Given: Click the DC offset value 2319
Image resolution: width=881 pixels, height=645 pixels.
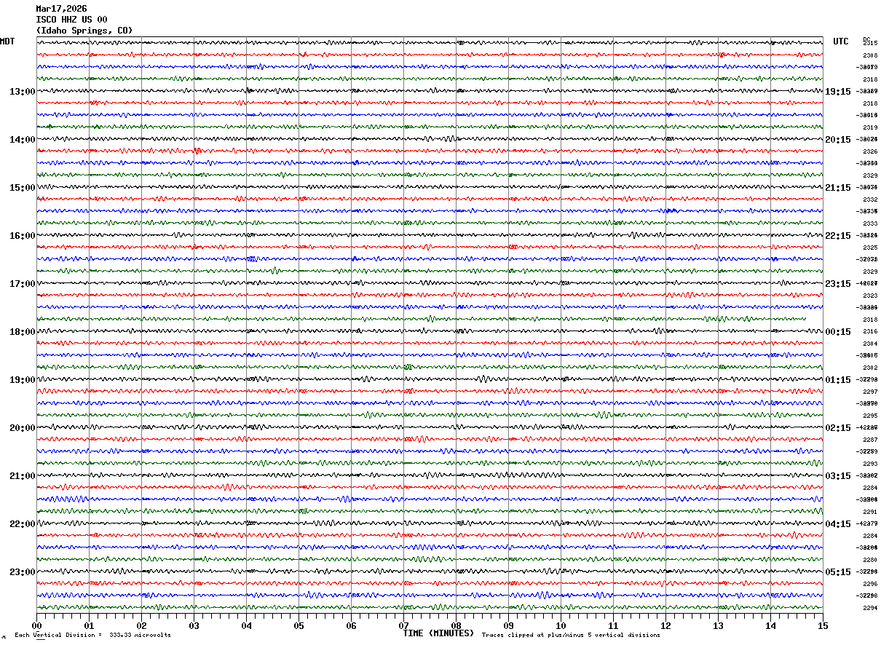Looking at the screenshot, I should pos(869,127).
